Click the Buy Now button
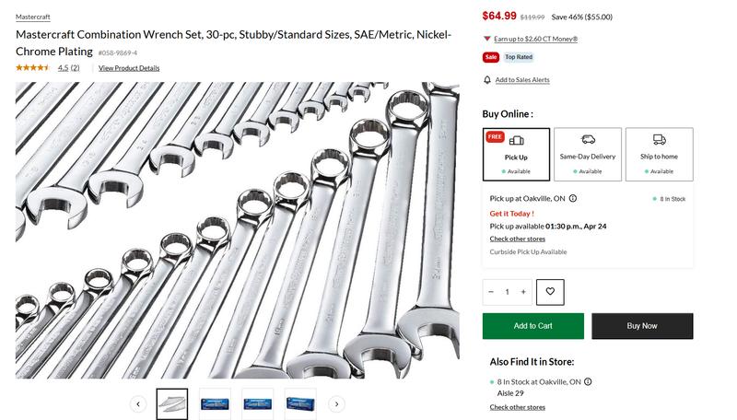 (642, 326)
